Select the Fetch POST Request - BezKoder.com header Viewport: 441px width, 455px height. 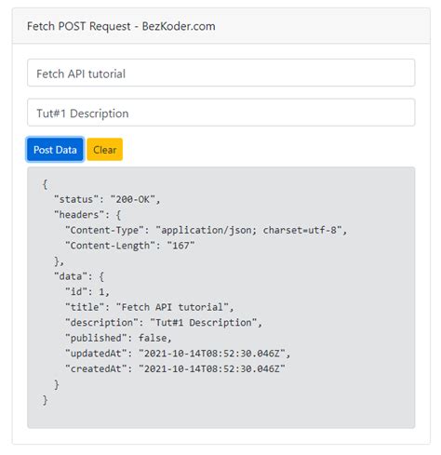pyautogui.click(x=121, y=26)
